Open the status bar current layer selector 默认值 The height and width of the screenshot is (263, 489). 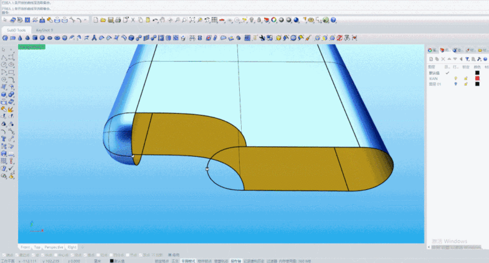click(118, 261)
